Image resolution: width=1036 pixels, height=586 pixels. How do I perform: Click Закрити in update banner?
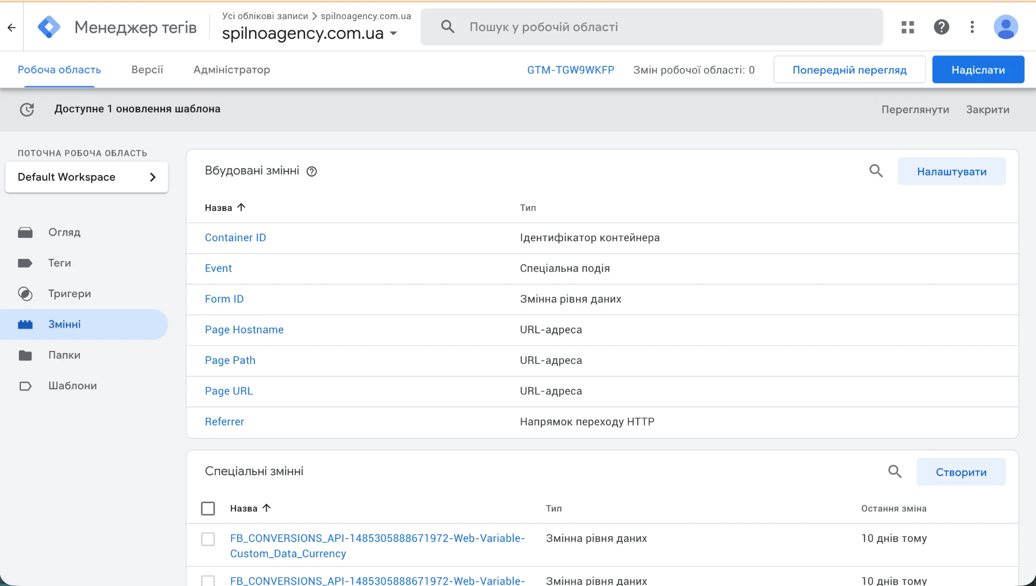click(987, 110)
